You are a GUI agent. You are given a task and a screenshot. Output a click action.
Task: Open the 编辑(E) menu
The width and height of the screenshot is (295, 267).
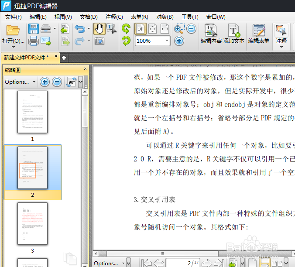[x=38, y=17]
